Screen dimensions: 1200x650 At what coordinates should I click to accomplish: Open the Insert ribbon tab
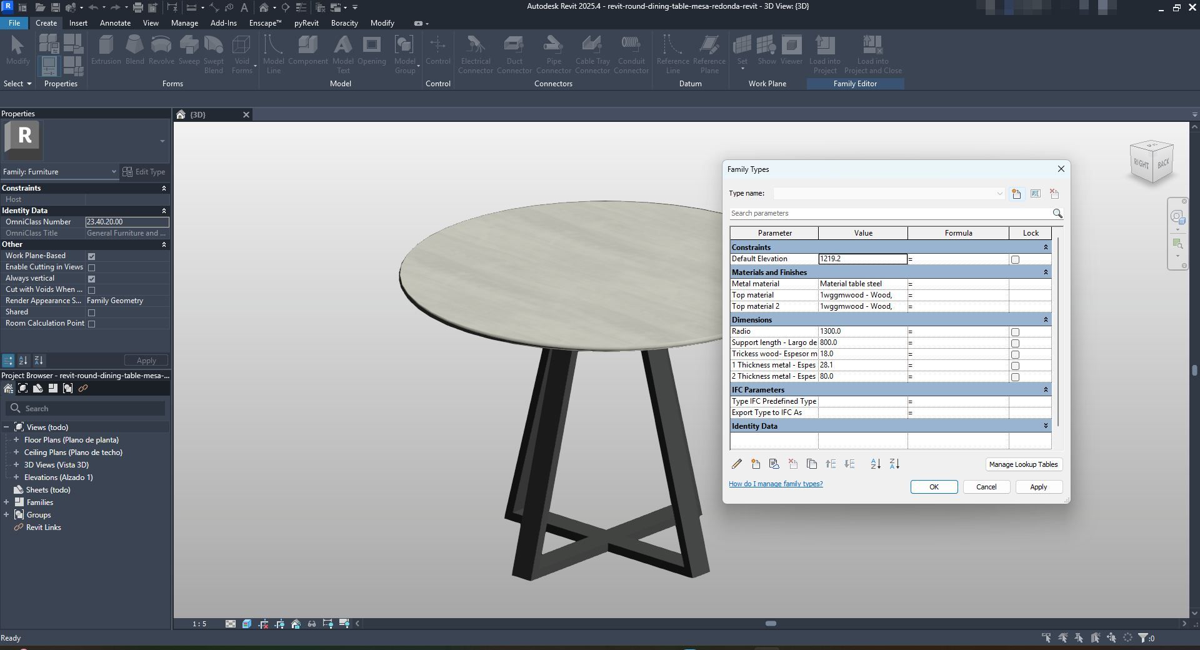pos(78,23)
